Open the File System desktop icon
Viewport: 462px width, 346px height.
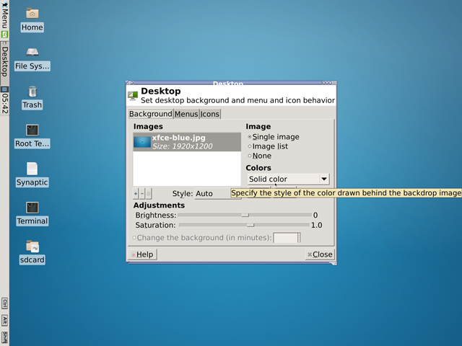[32, 59]
